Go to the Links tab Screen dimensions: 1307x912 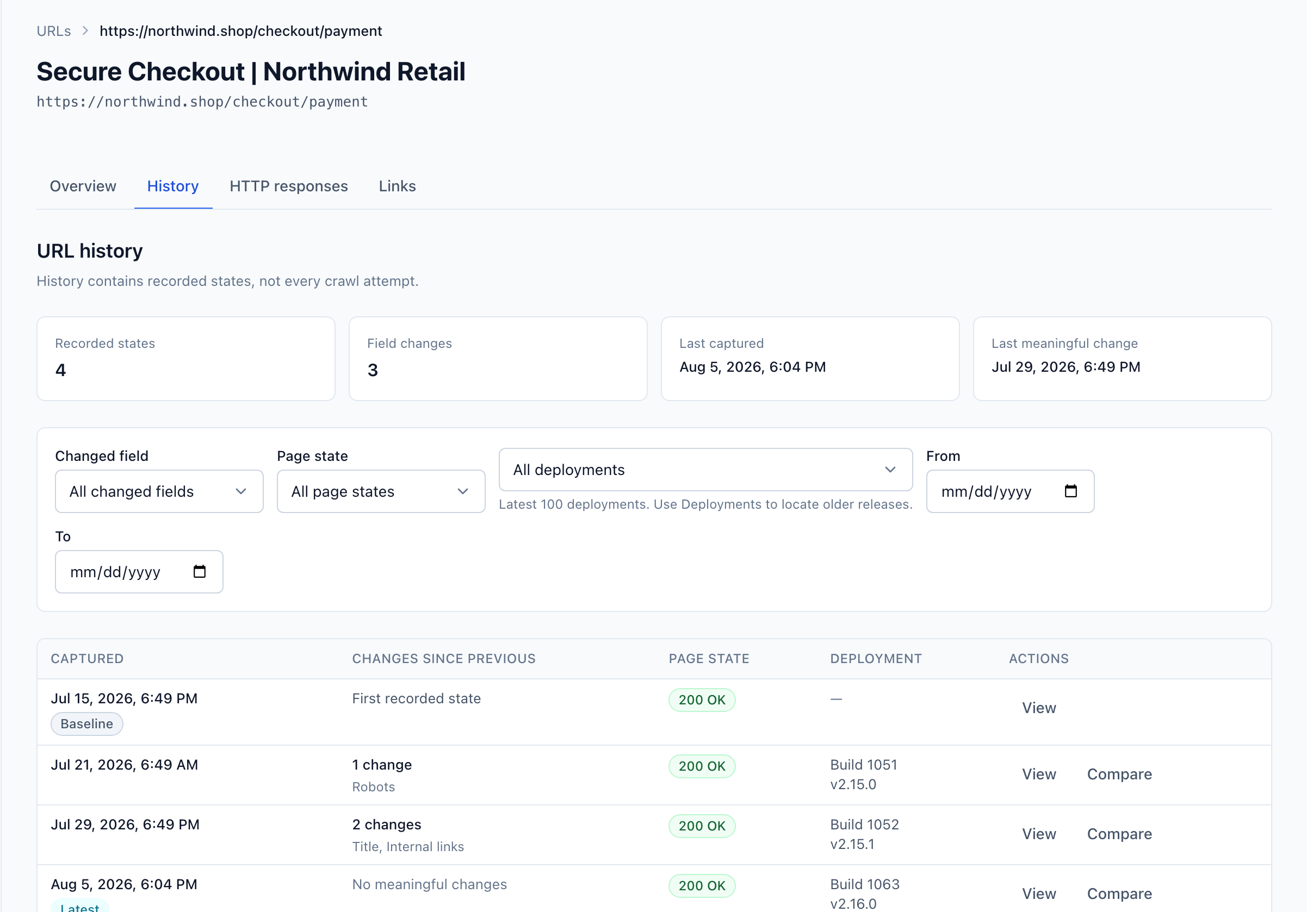click(x=398, y=186)
